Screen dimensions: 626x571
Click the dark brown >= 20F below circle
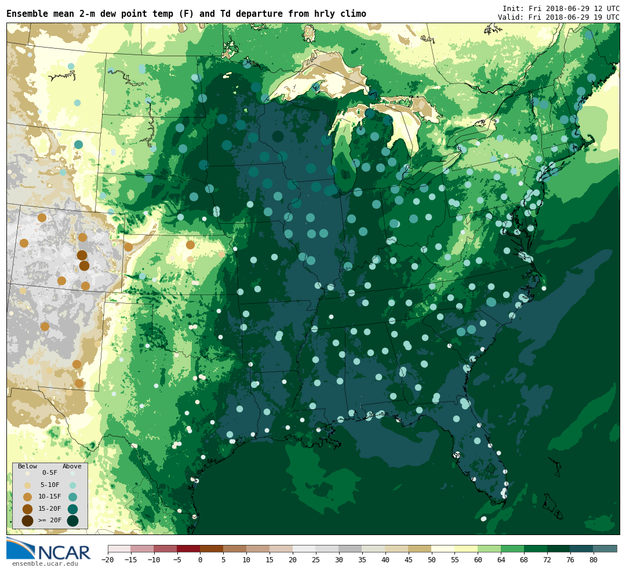click(x=28, y=521)
